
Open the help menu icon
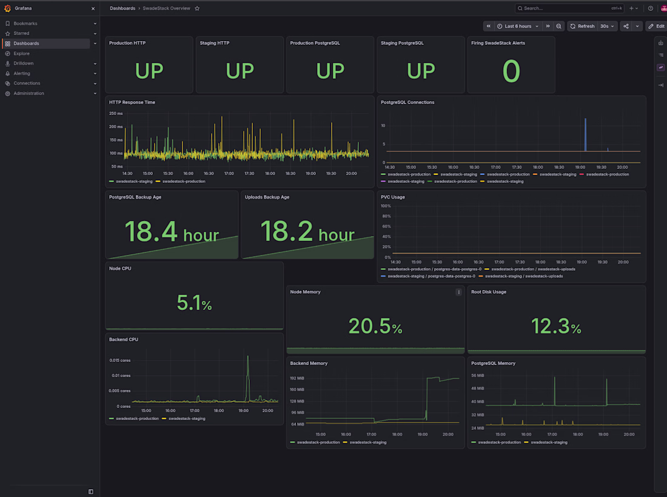coord(651,8)
